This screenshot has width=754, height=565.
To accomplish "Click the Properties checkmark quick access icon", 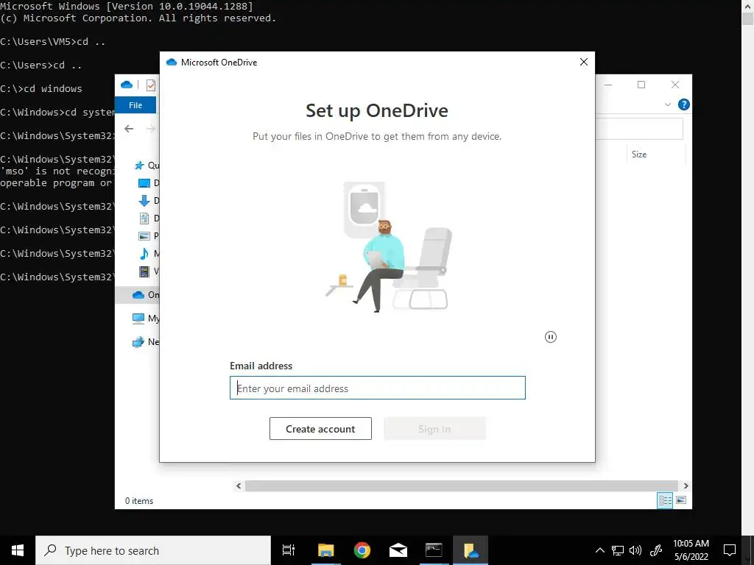I will point(151,85).
